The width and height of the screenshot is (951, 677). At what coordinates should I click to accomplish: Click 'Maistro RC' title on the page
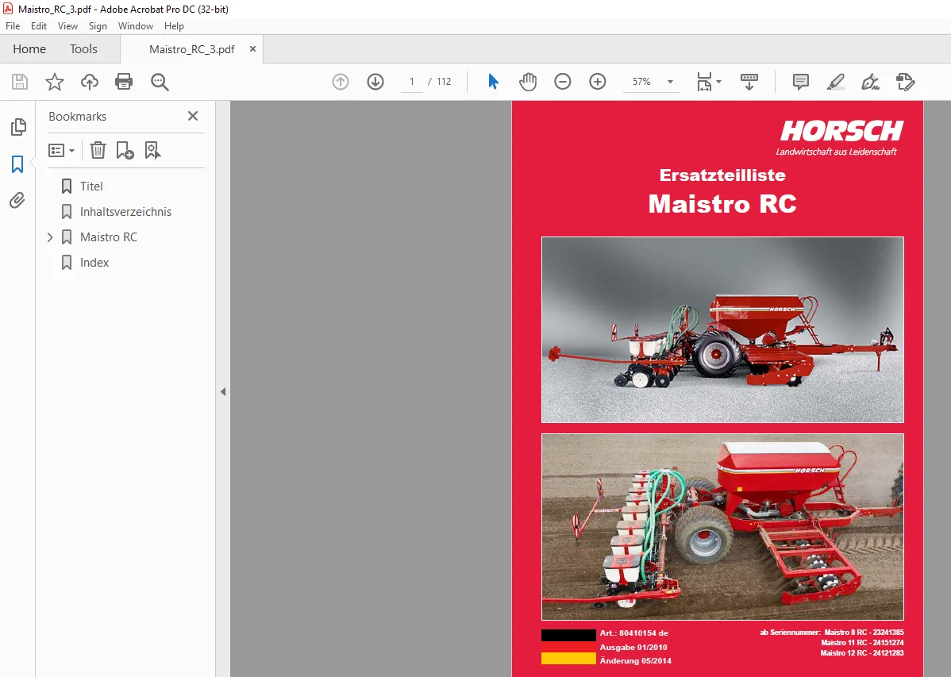point(722,204)
